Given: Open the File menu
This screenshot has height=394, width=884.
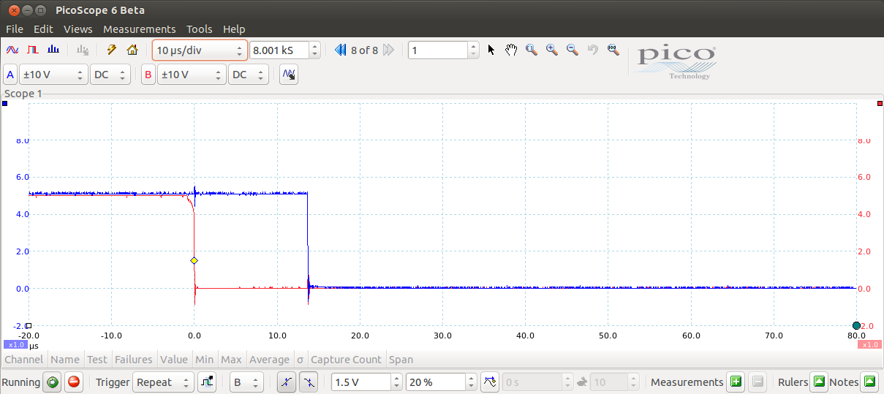Looking at the screenshot, I should [x=15, y=29].
